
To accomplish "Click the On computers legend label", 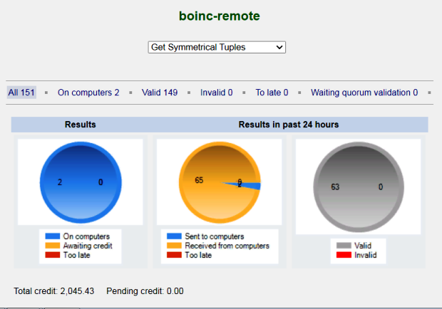I will point(86,236).
